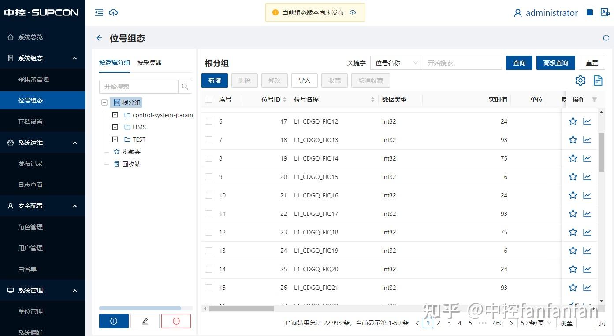Viewport: 614px width, 336px height.
Task: Collapse the left navigation sidebar
Action: tap(99, 12)
